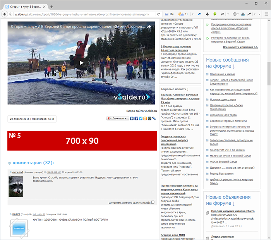The height and width of the screenshot is (240, 271).
Task: Expand the dropdown arrow next to the eyedropper
Action: point(255,14)
